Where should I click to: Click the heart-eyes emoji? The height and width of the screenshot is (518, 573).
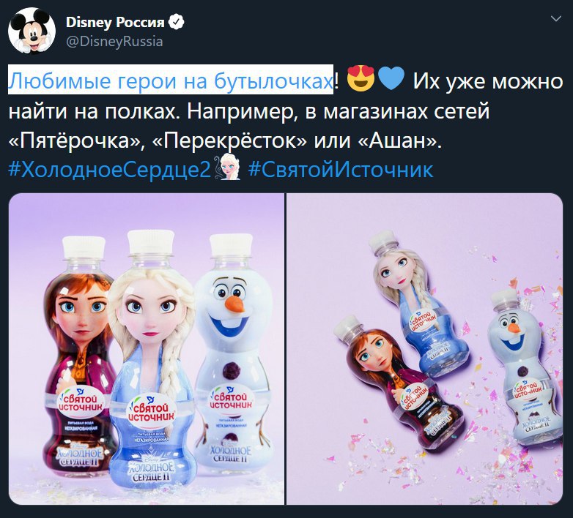pyautogui.click(x=360, y=80)
